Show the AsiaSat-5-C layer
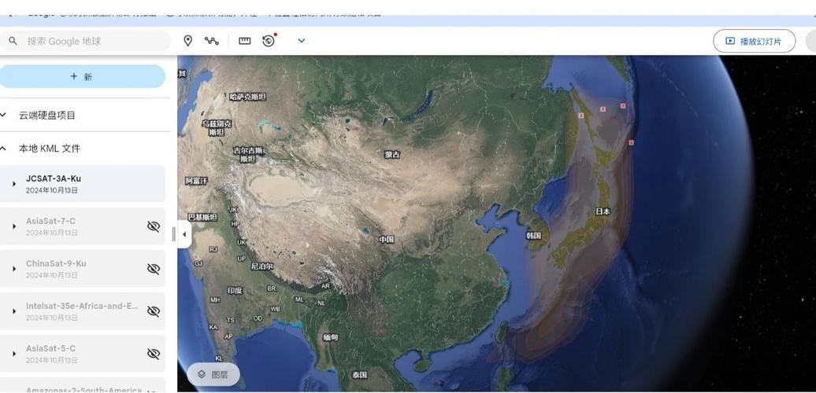The image size is (816, 393). (153, 354)
